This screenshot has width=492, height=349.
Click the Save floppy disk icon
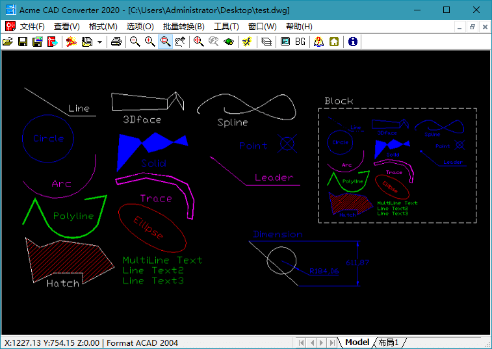pos(23,42)
